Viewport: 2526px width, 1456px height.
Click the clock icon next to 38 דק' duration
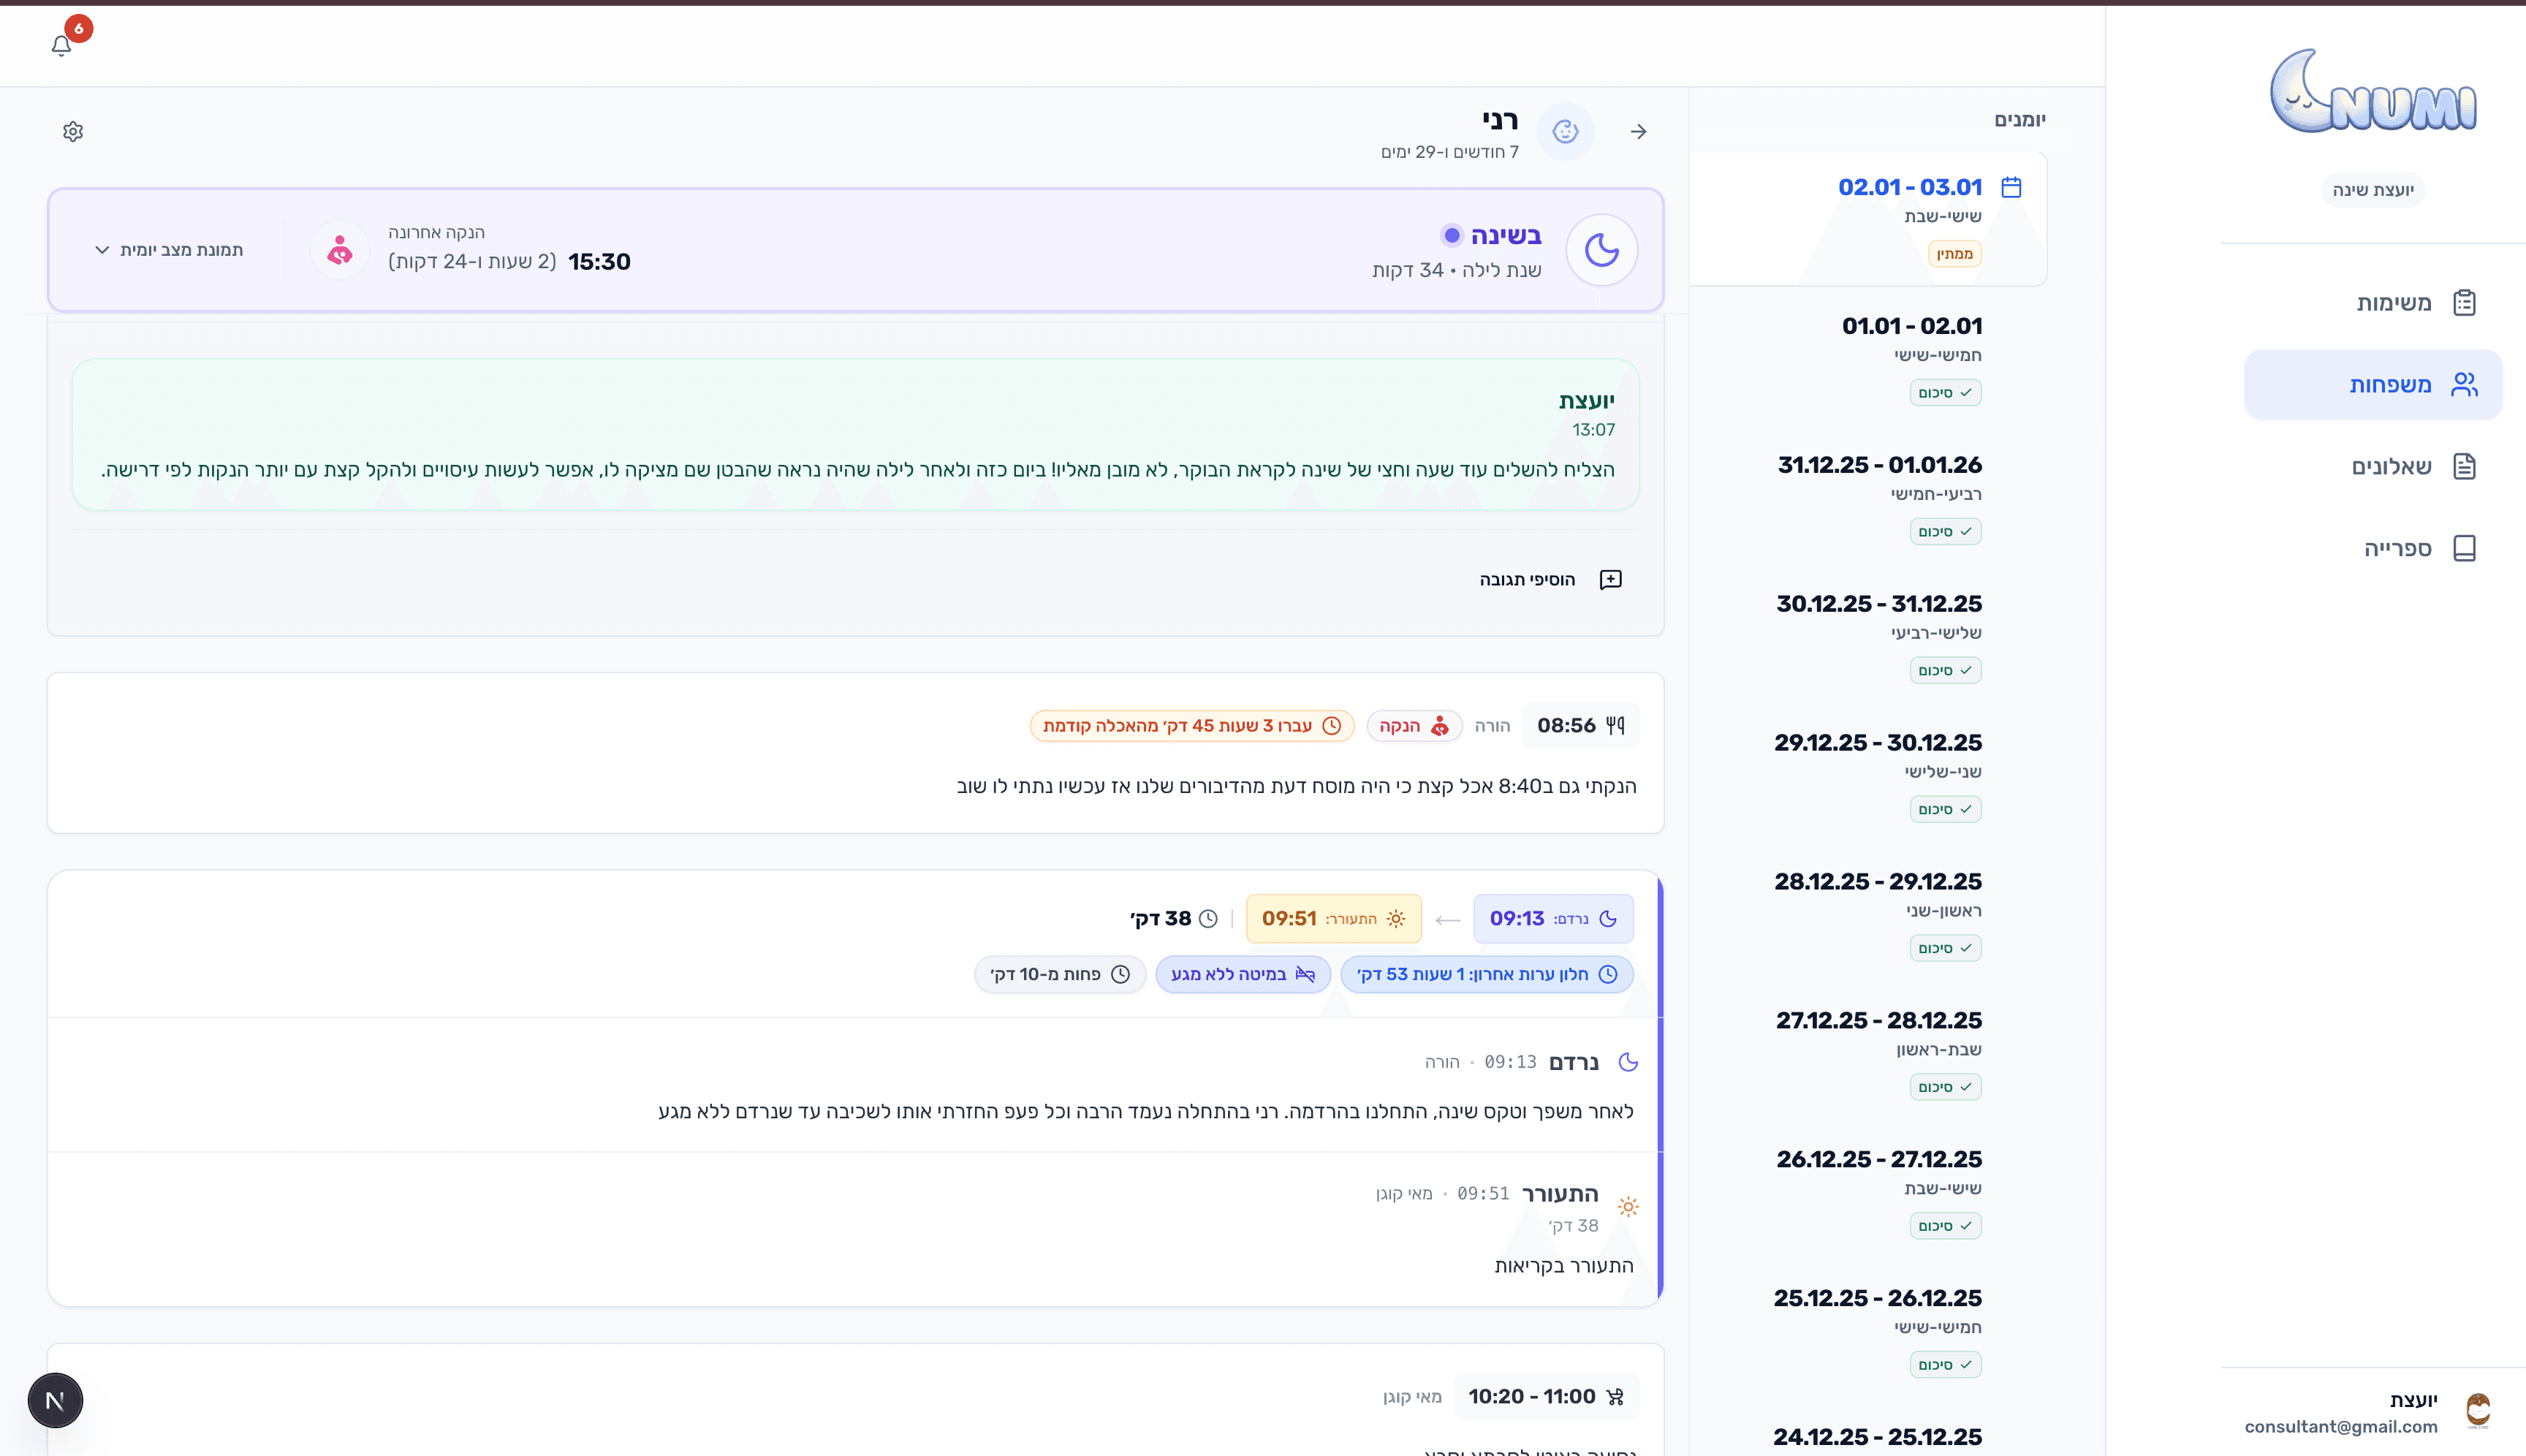[1208, 919]
